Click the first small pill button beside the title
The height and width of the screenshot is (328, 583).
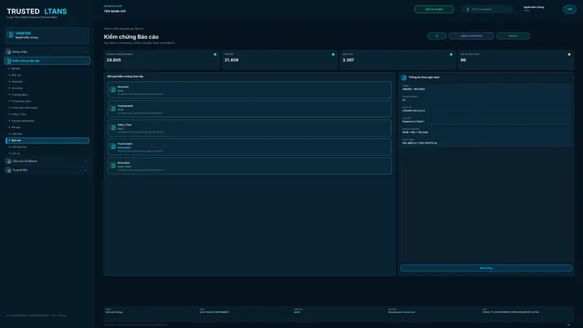437,36
